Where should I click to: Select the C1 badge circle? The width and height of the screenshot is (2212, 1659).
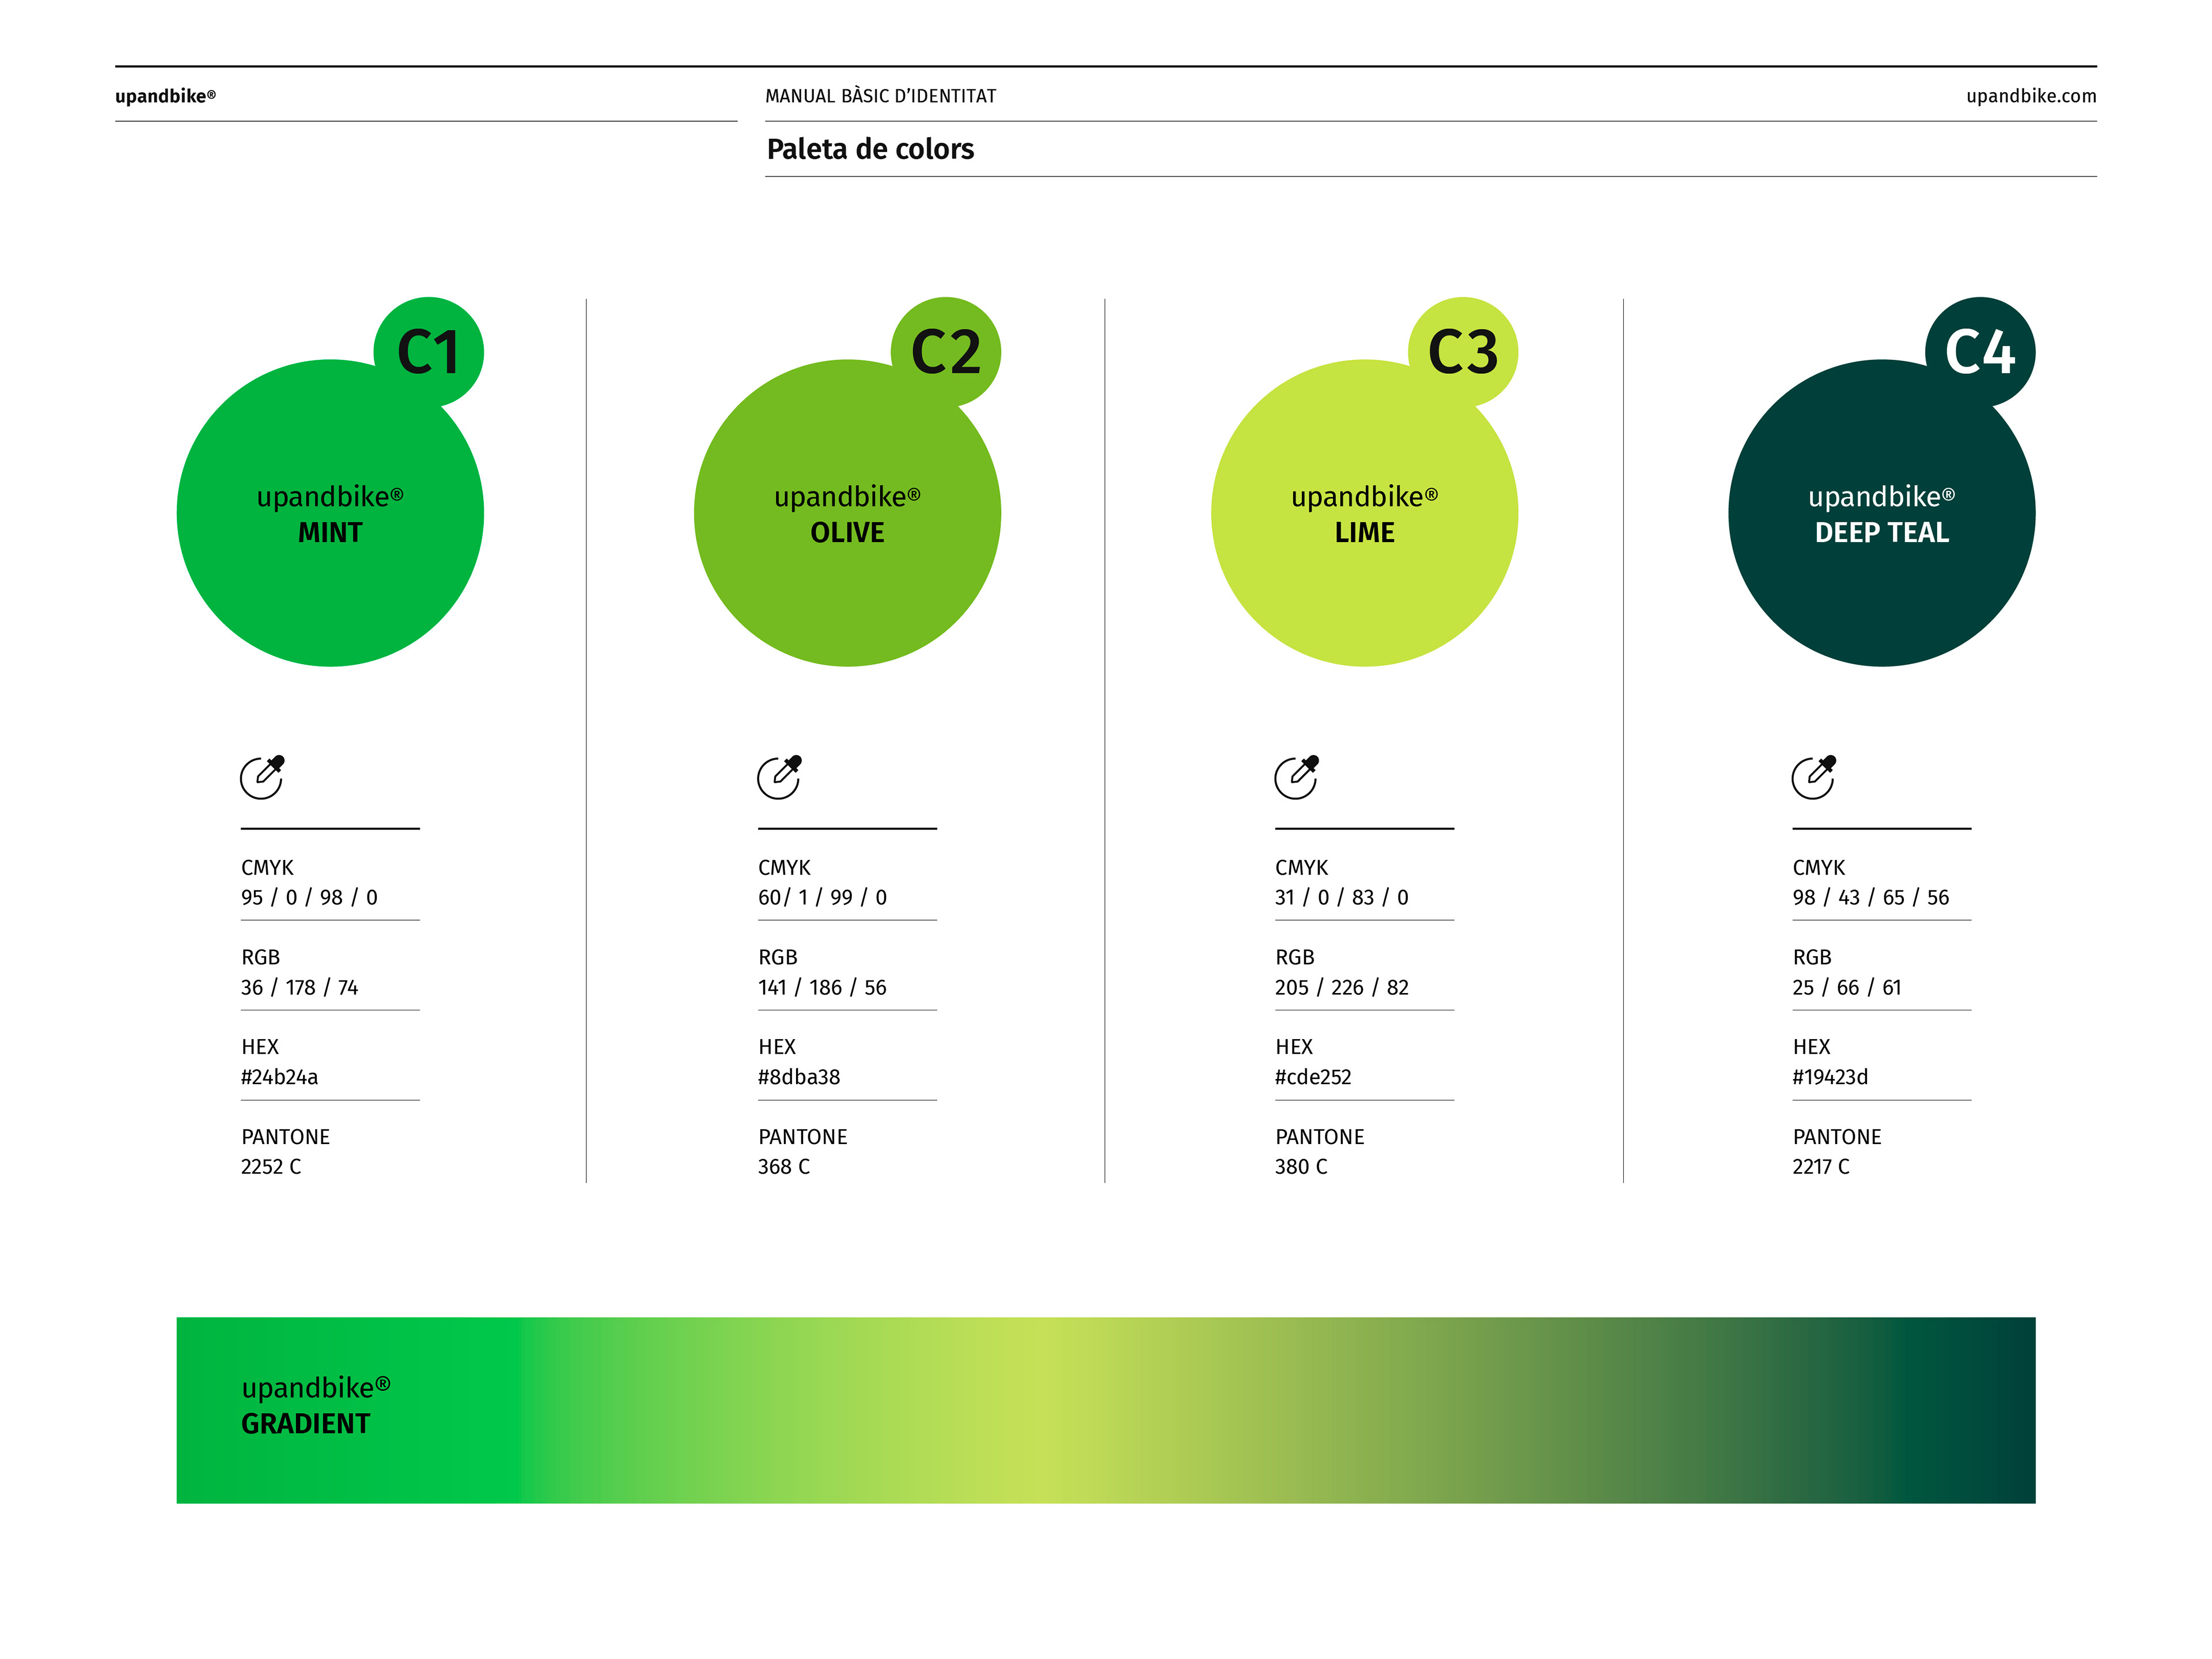[x=429, y=352]
